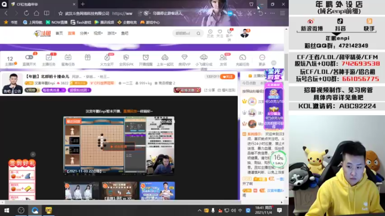Open 鱼吧 in site navigation

tap(125, 33)
